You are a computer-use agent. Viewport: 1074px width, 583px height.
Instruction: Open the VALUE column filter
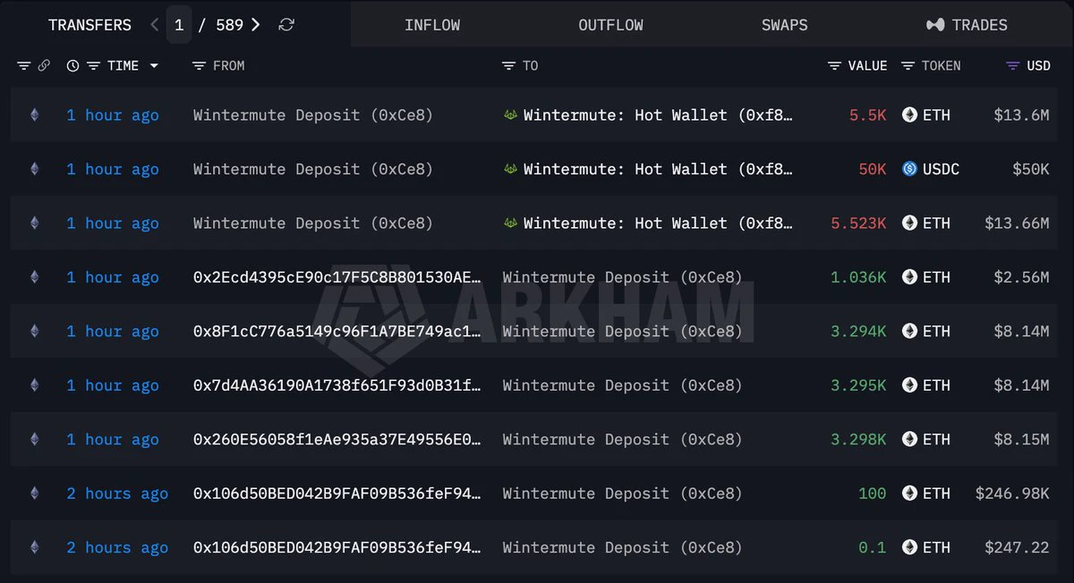(x=834, y=65)
